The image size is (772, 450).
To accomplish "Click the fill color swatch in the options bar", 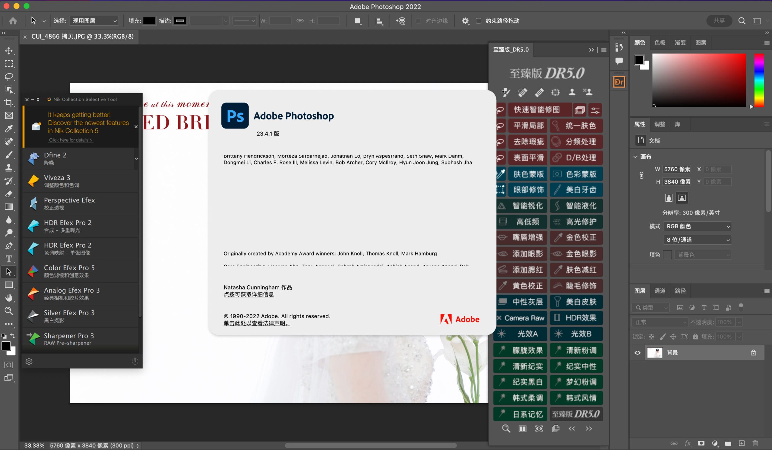I will (x=149, y=21).
